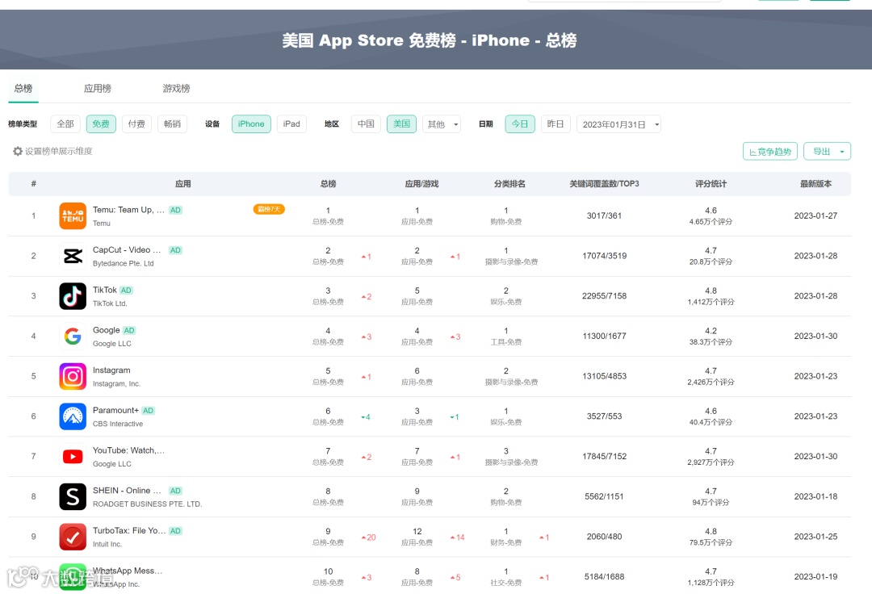872x594 pixels.
Task: Open the YouTube app icon
Action: (73, 457)
